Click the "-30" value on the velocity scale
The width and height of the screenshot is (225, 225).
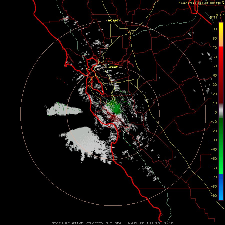[x=214, y=140]
